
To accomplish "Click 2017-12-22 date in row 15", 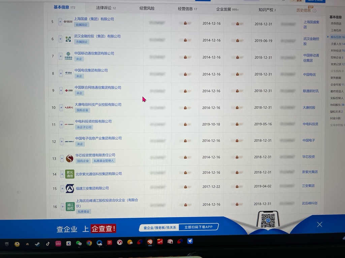I will pos(211,187).
